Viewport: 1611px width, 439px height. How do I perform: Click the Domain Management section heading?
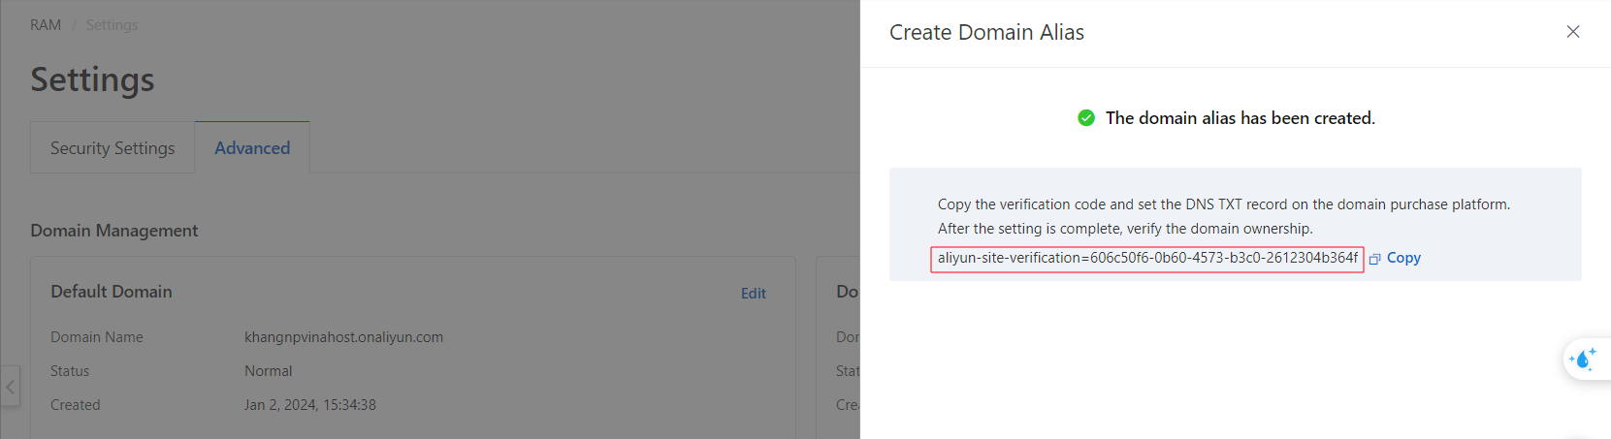(x=113, y=231)
